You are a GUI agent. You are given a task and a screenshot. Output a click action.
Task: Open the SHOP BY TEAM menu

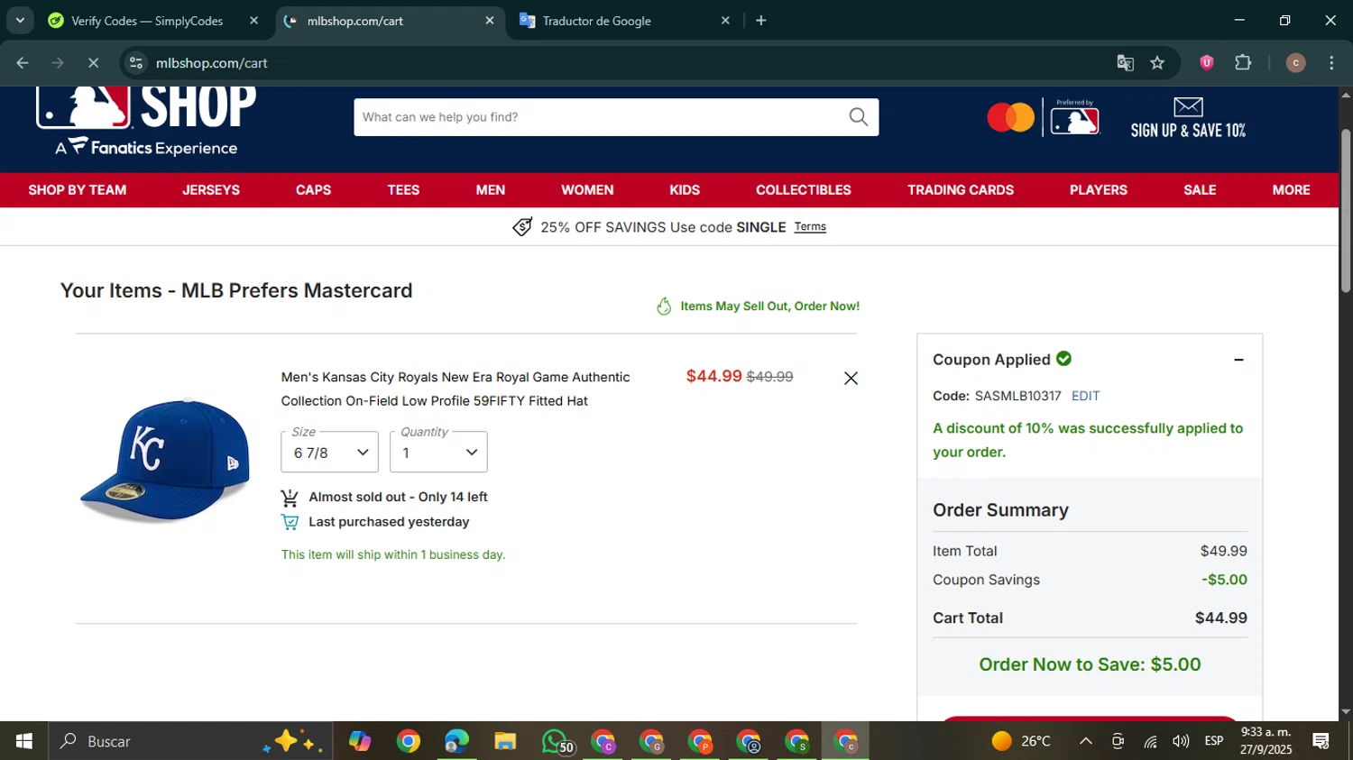pos(78,190)
